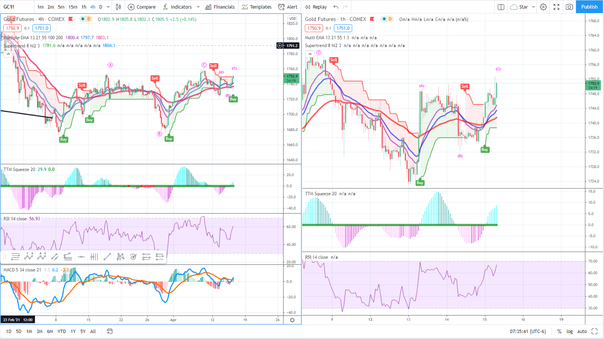This screenshot has width=604, height=339.
Task: Open the Go to date icon
Action: click(109, 331)
